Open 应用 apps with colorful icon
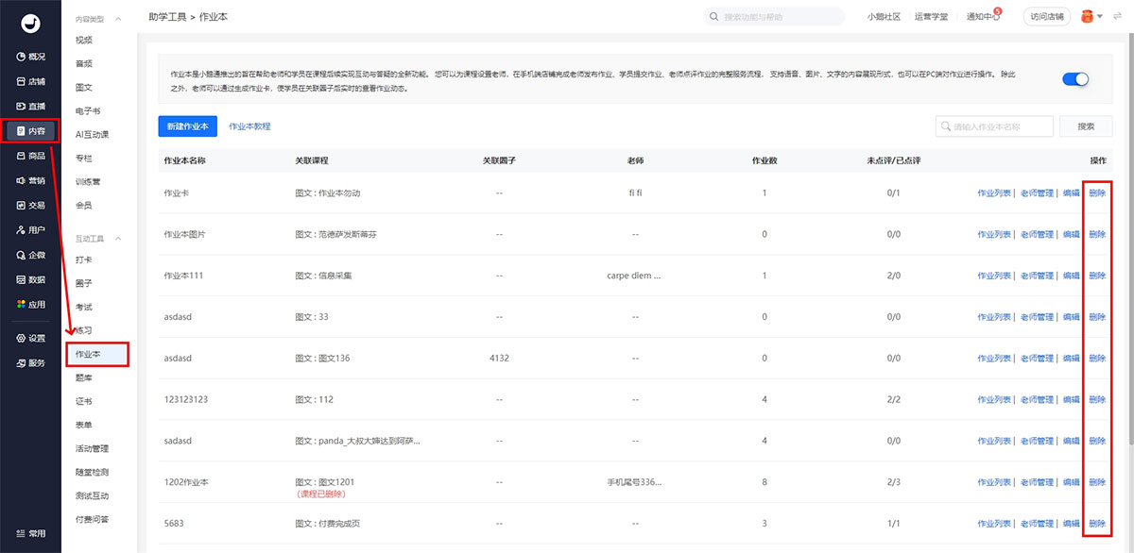Viewport: 1134px width, 553px height. (30, 304)
